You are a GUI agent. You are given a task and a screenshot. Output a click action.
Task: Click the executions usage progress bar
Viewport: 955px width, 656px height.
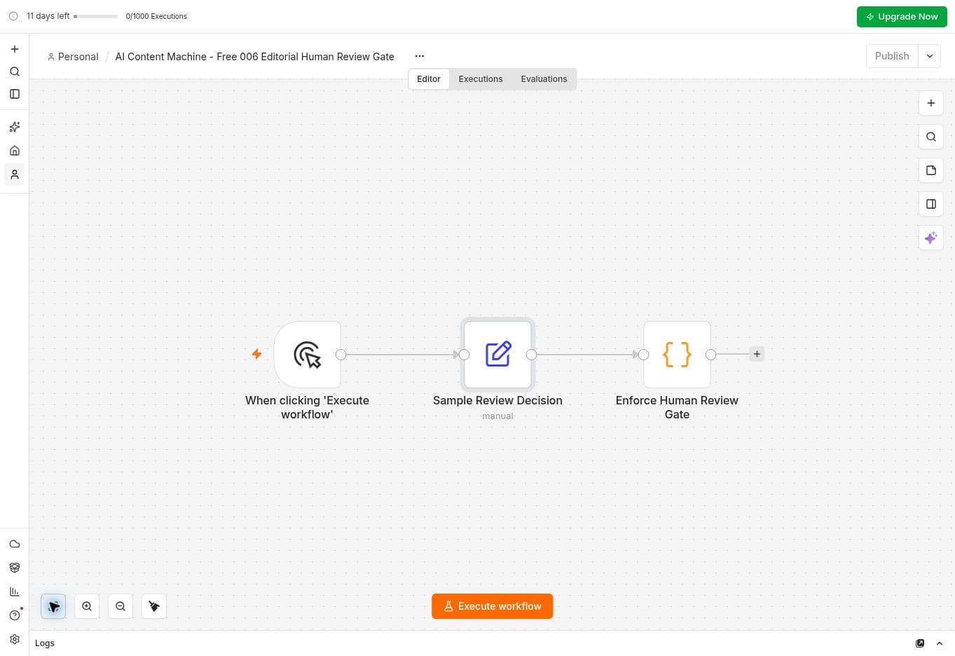pos(96,16)
